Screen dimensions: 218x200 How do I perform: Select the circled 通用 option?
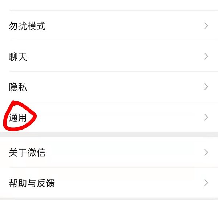pos(18,118)
